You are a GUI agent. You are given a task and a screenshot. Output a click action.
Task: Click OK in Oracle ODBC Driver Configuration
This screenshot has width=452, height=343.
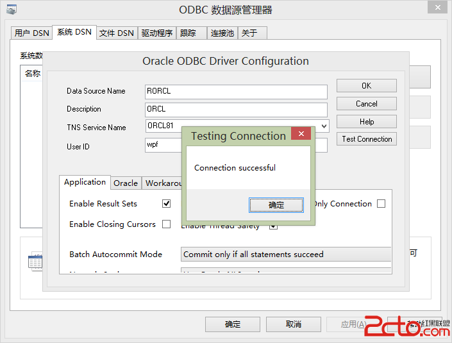tap(366, 86)
